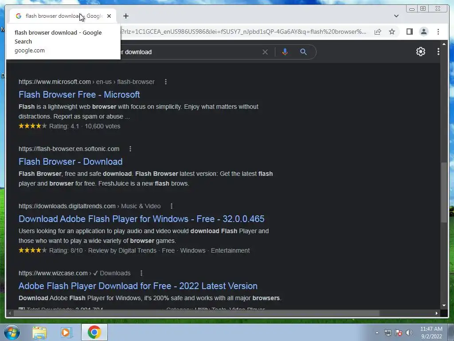The width and height of the screenshot is (454, 341).
Task: Click the address bar URL
Action: [x=243, y=32]
